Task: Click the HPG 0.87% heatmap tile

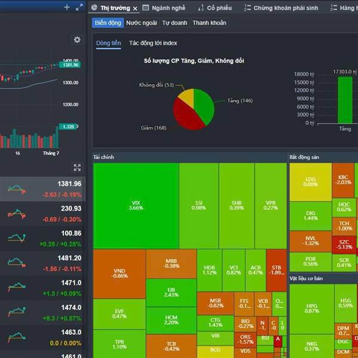Action: pyautogui.click(x=311, y=308)
